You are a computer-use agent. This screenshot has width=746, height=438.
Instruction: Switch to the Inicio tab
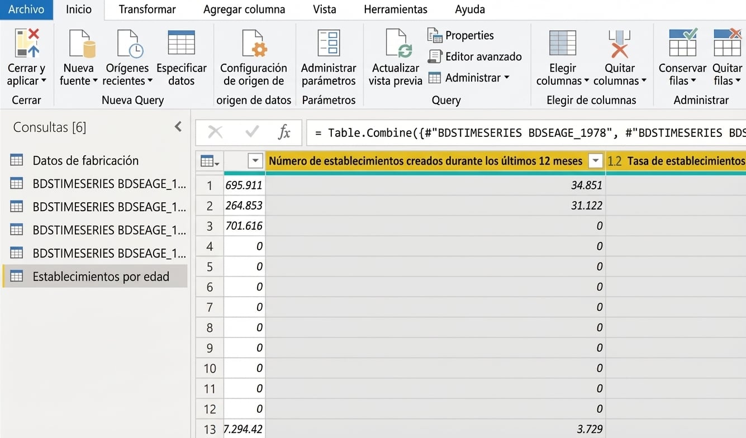point(79,9)
